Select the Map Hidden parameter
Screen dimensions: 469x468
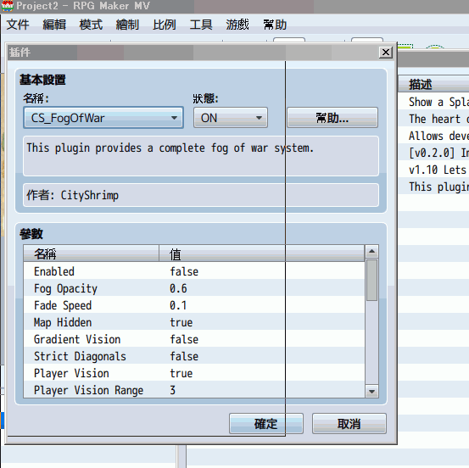click(194, 322)
